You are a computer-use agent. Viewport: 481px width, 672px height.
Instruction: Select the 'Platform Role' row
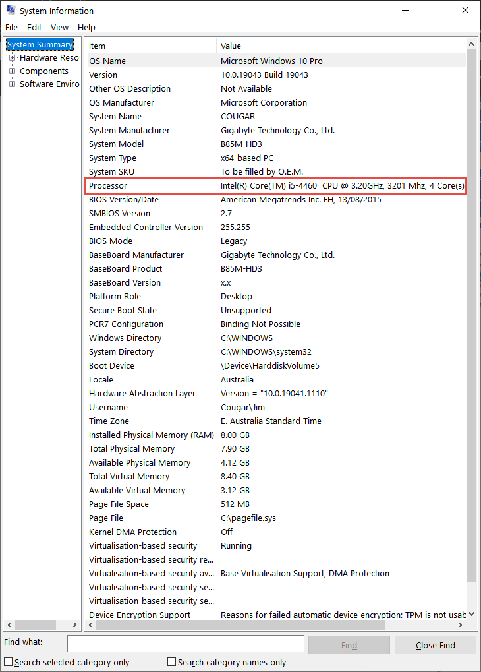tap(275, 297)
